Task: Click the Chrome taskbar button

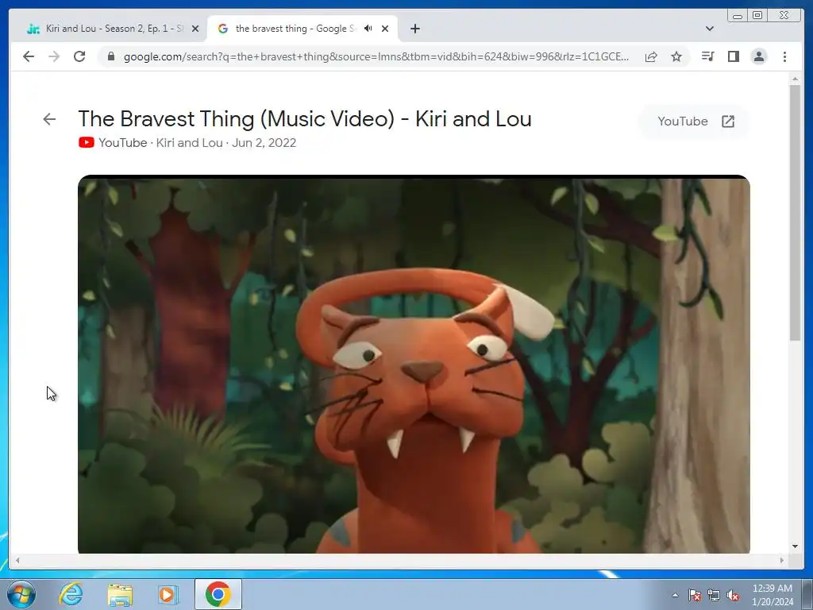Action: pos(218,594)
